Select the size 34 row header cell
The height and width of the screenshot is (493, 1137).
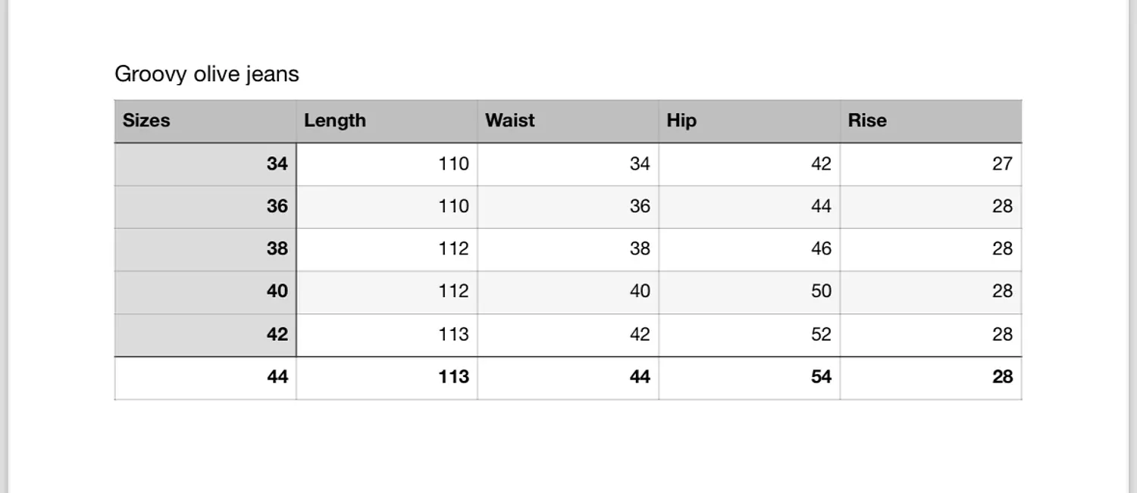(205, 164)
